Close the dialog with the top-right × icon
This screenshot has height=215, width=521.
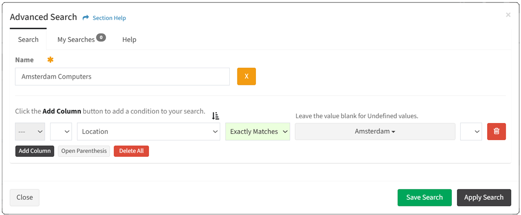508,15
